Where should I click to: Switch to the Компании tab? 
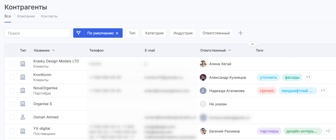26,16
